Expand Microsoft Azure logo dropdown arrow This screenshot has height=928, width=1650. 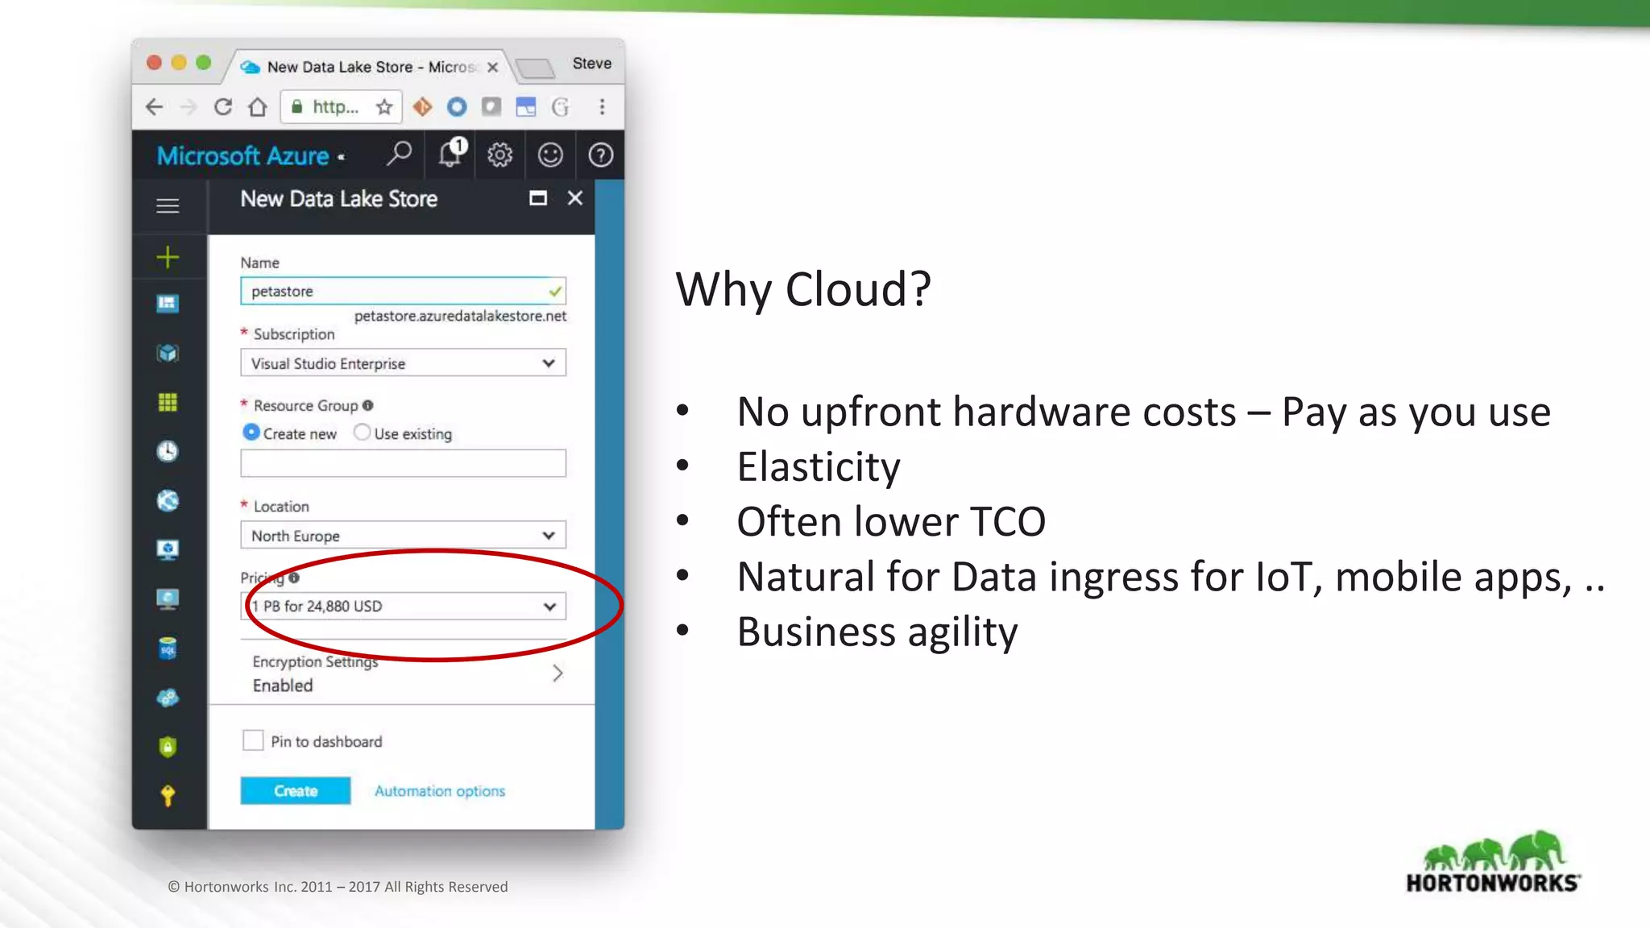point(342,157)
